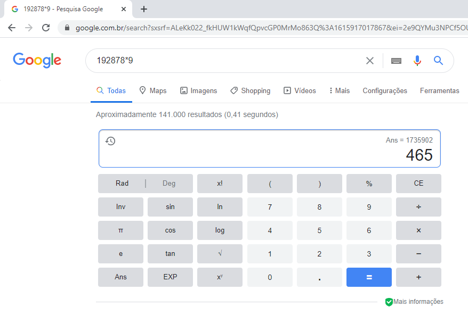Reload the page with the refresh icon
The height and width of the screenshot is (315, 468).
click(x=46, y=28)
